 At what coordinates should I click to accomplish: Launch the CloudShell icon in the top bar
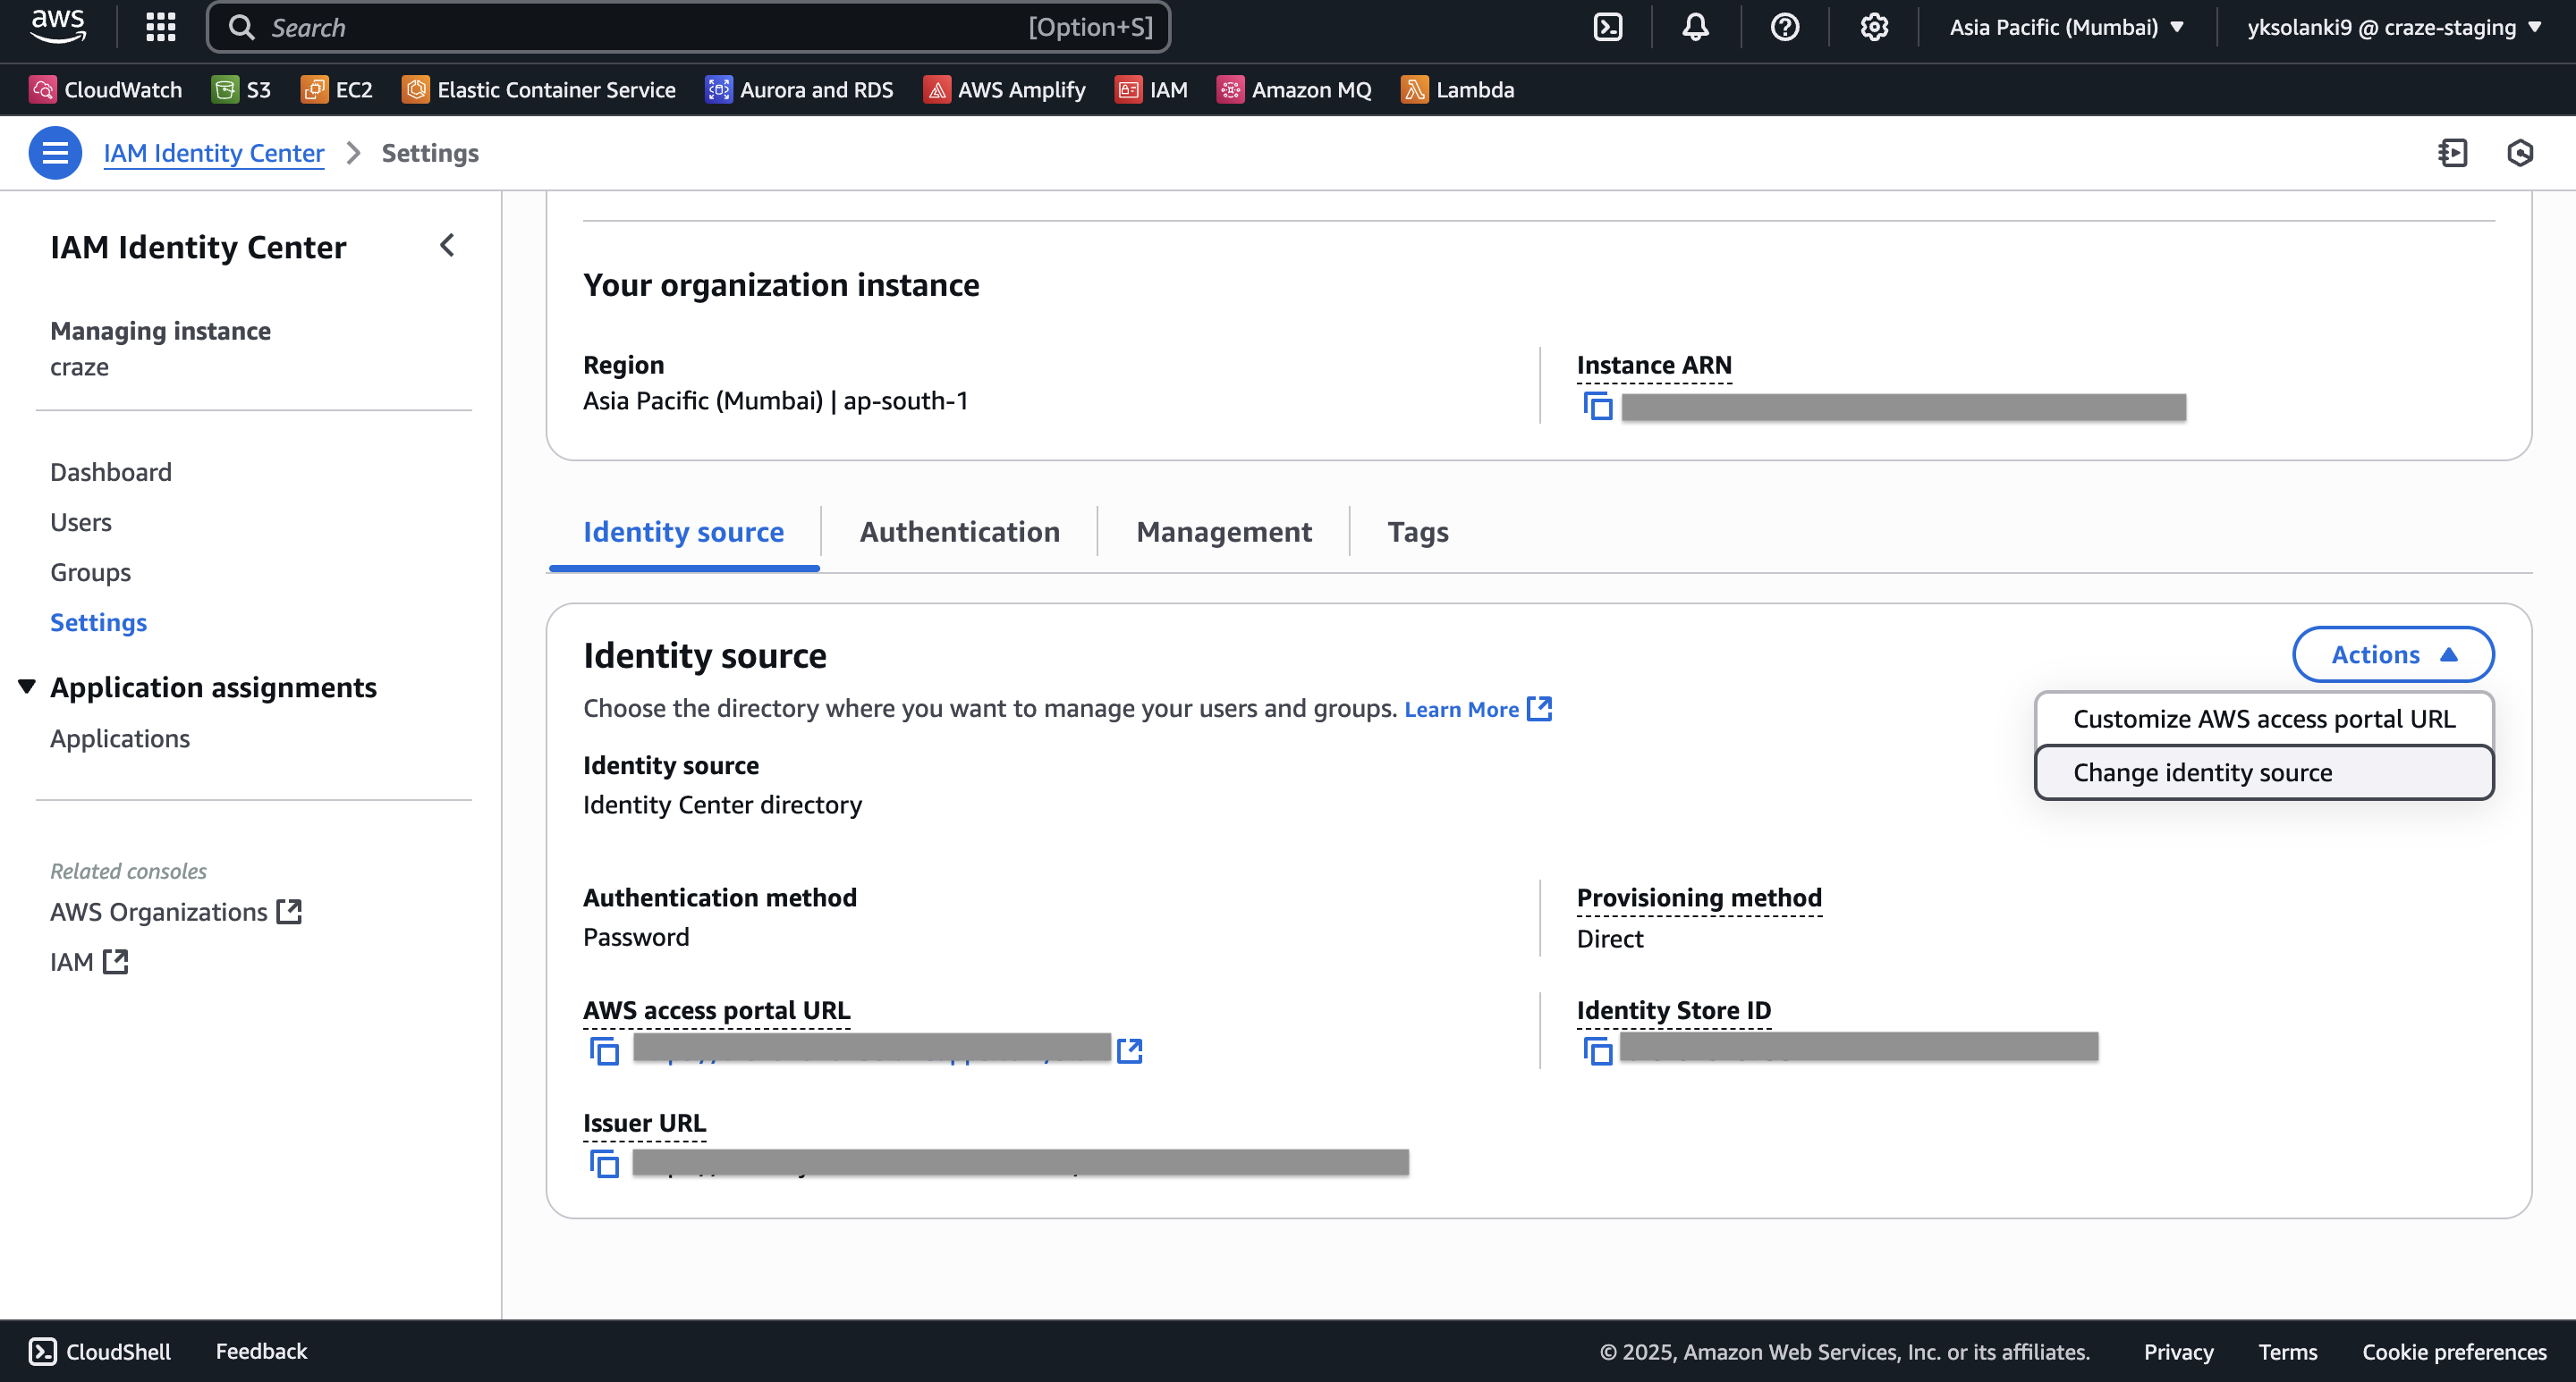(x=1607, y=27)
